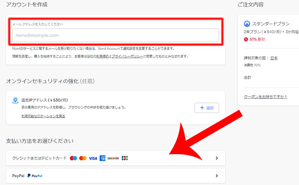Screen dimensions: 299x185
Task: Click the American Express logo
Action: coord(103,158)
